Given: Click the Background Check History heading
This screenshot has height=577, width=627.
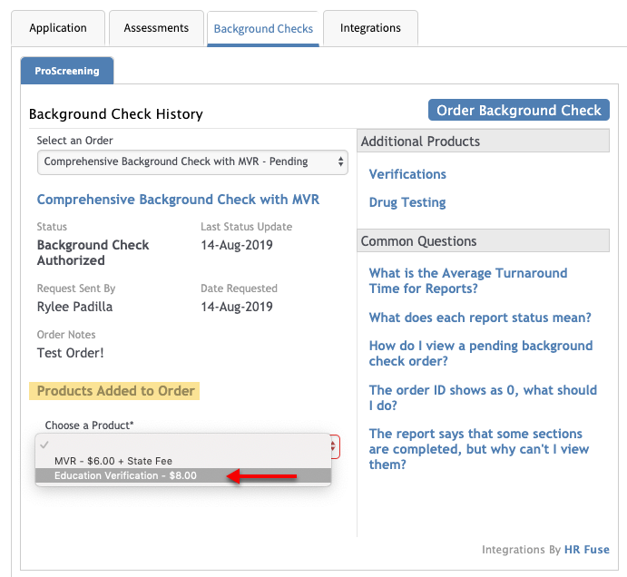Looking at the screenshot, I should (116, 114).
